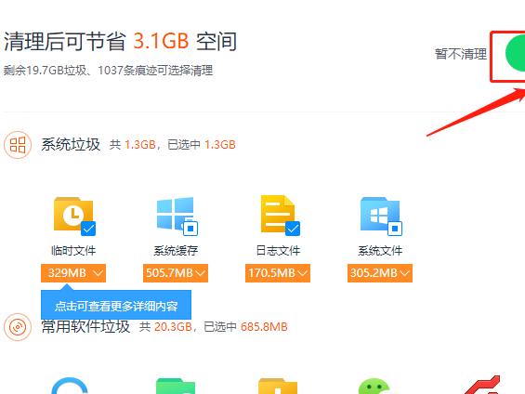This screenshot has height=394, width=525.
Task: Click the 临时文件 clock folder icon
Action: 73,215
